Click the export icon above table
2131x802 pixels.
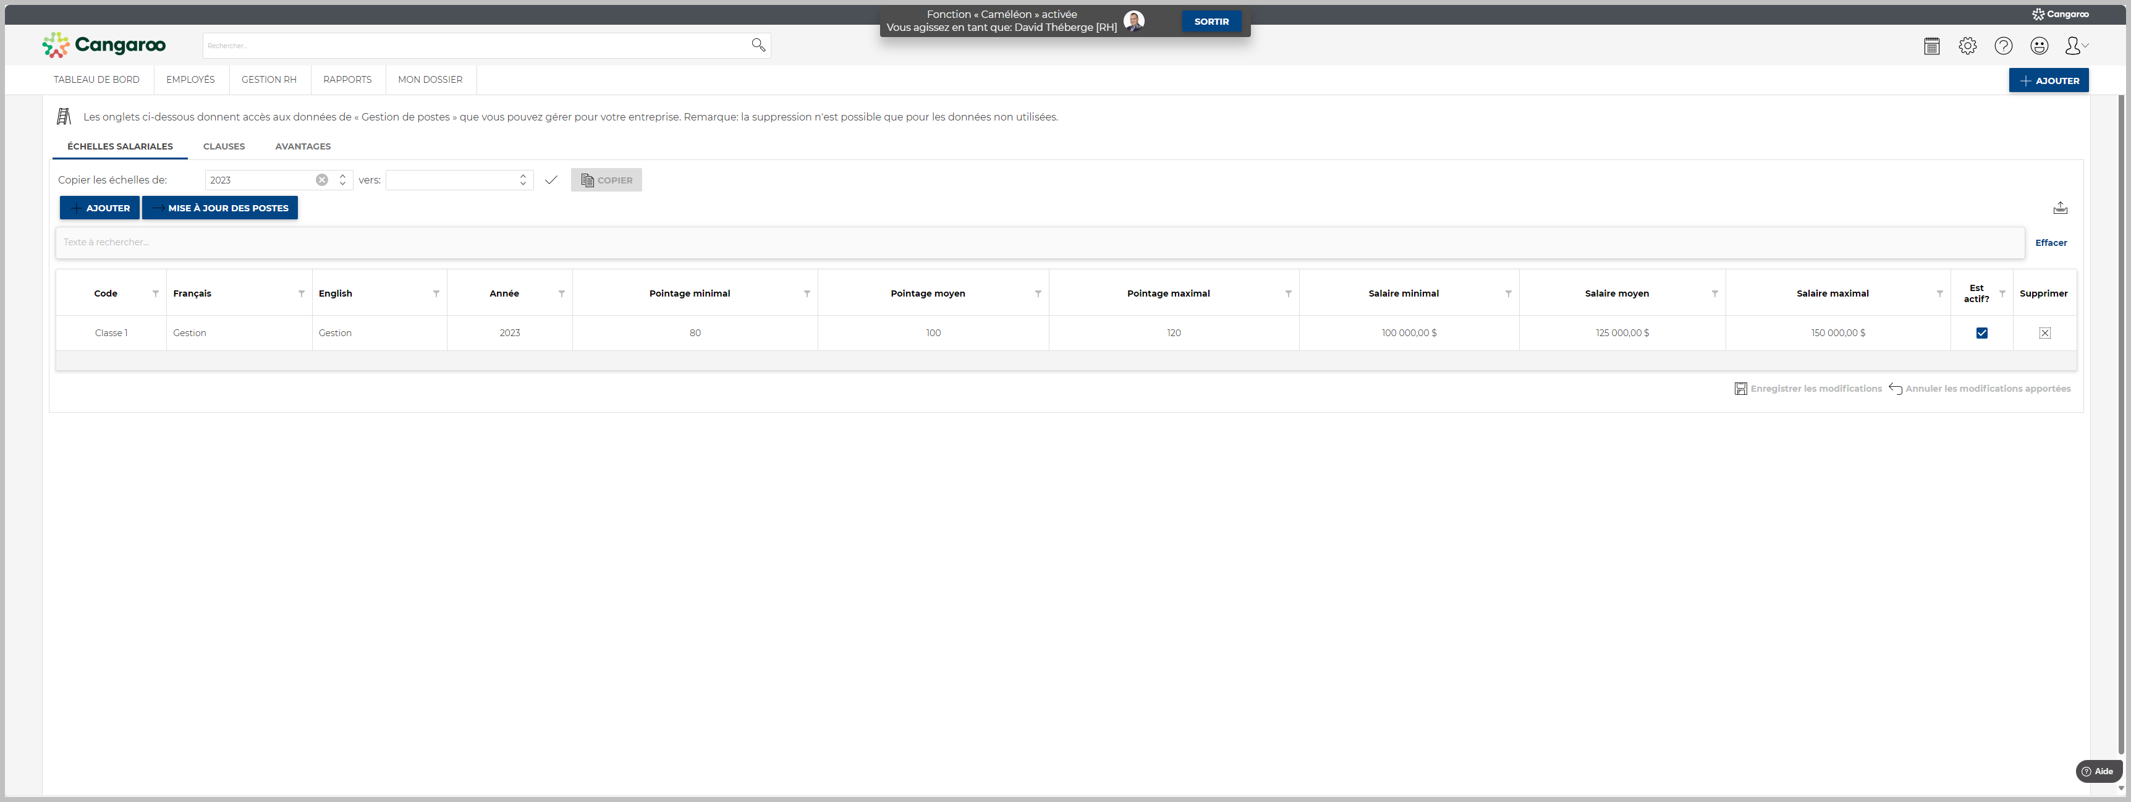pyautogui.click(x=2060, y=208)
